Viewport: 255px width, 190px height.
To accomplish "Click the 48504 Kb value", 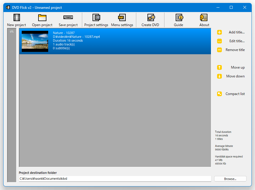I will (x=221, y=164).
